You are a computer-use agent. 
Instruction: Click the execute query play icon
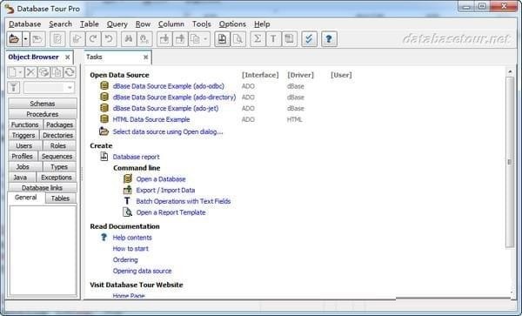(x=77, y=39)
